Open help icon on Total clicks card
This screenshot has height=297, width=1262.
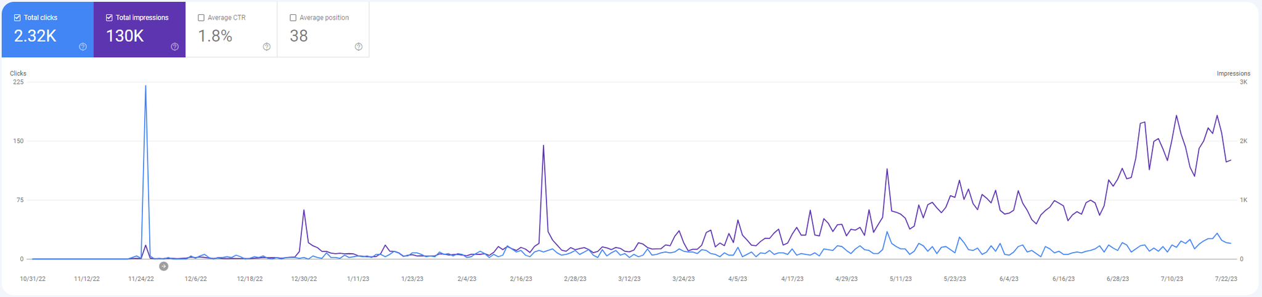(83, 47)
